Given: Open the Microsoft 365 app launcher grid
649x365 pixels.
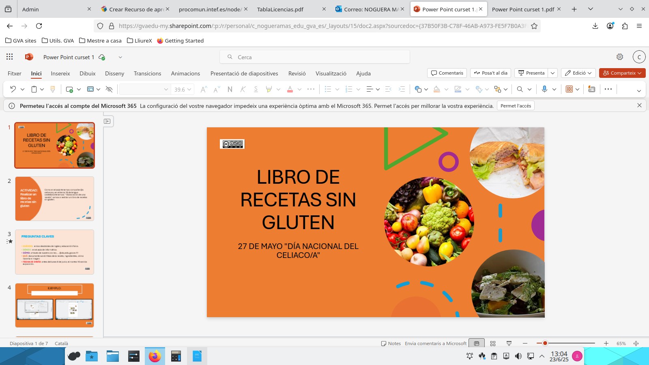Looking at the screenshot, I should [10, 57].
